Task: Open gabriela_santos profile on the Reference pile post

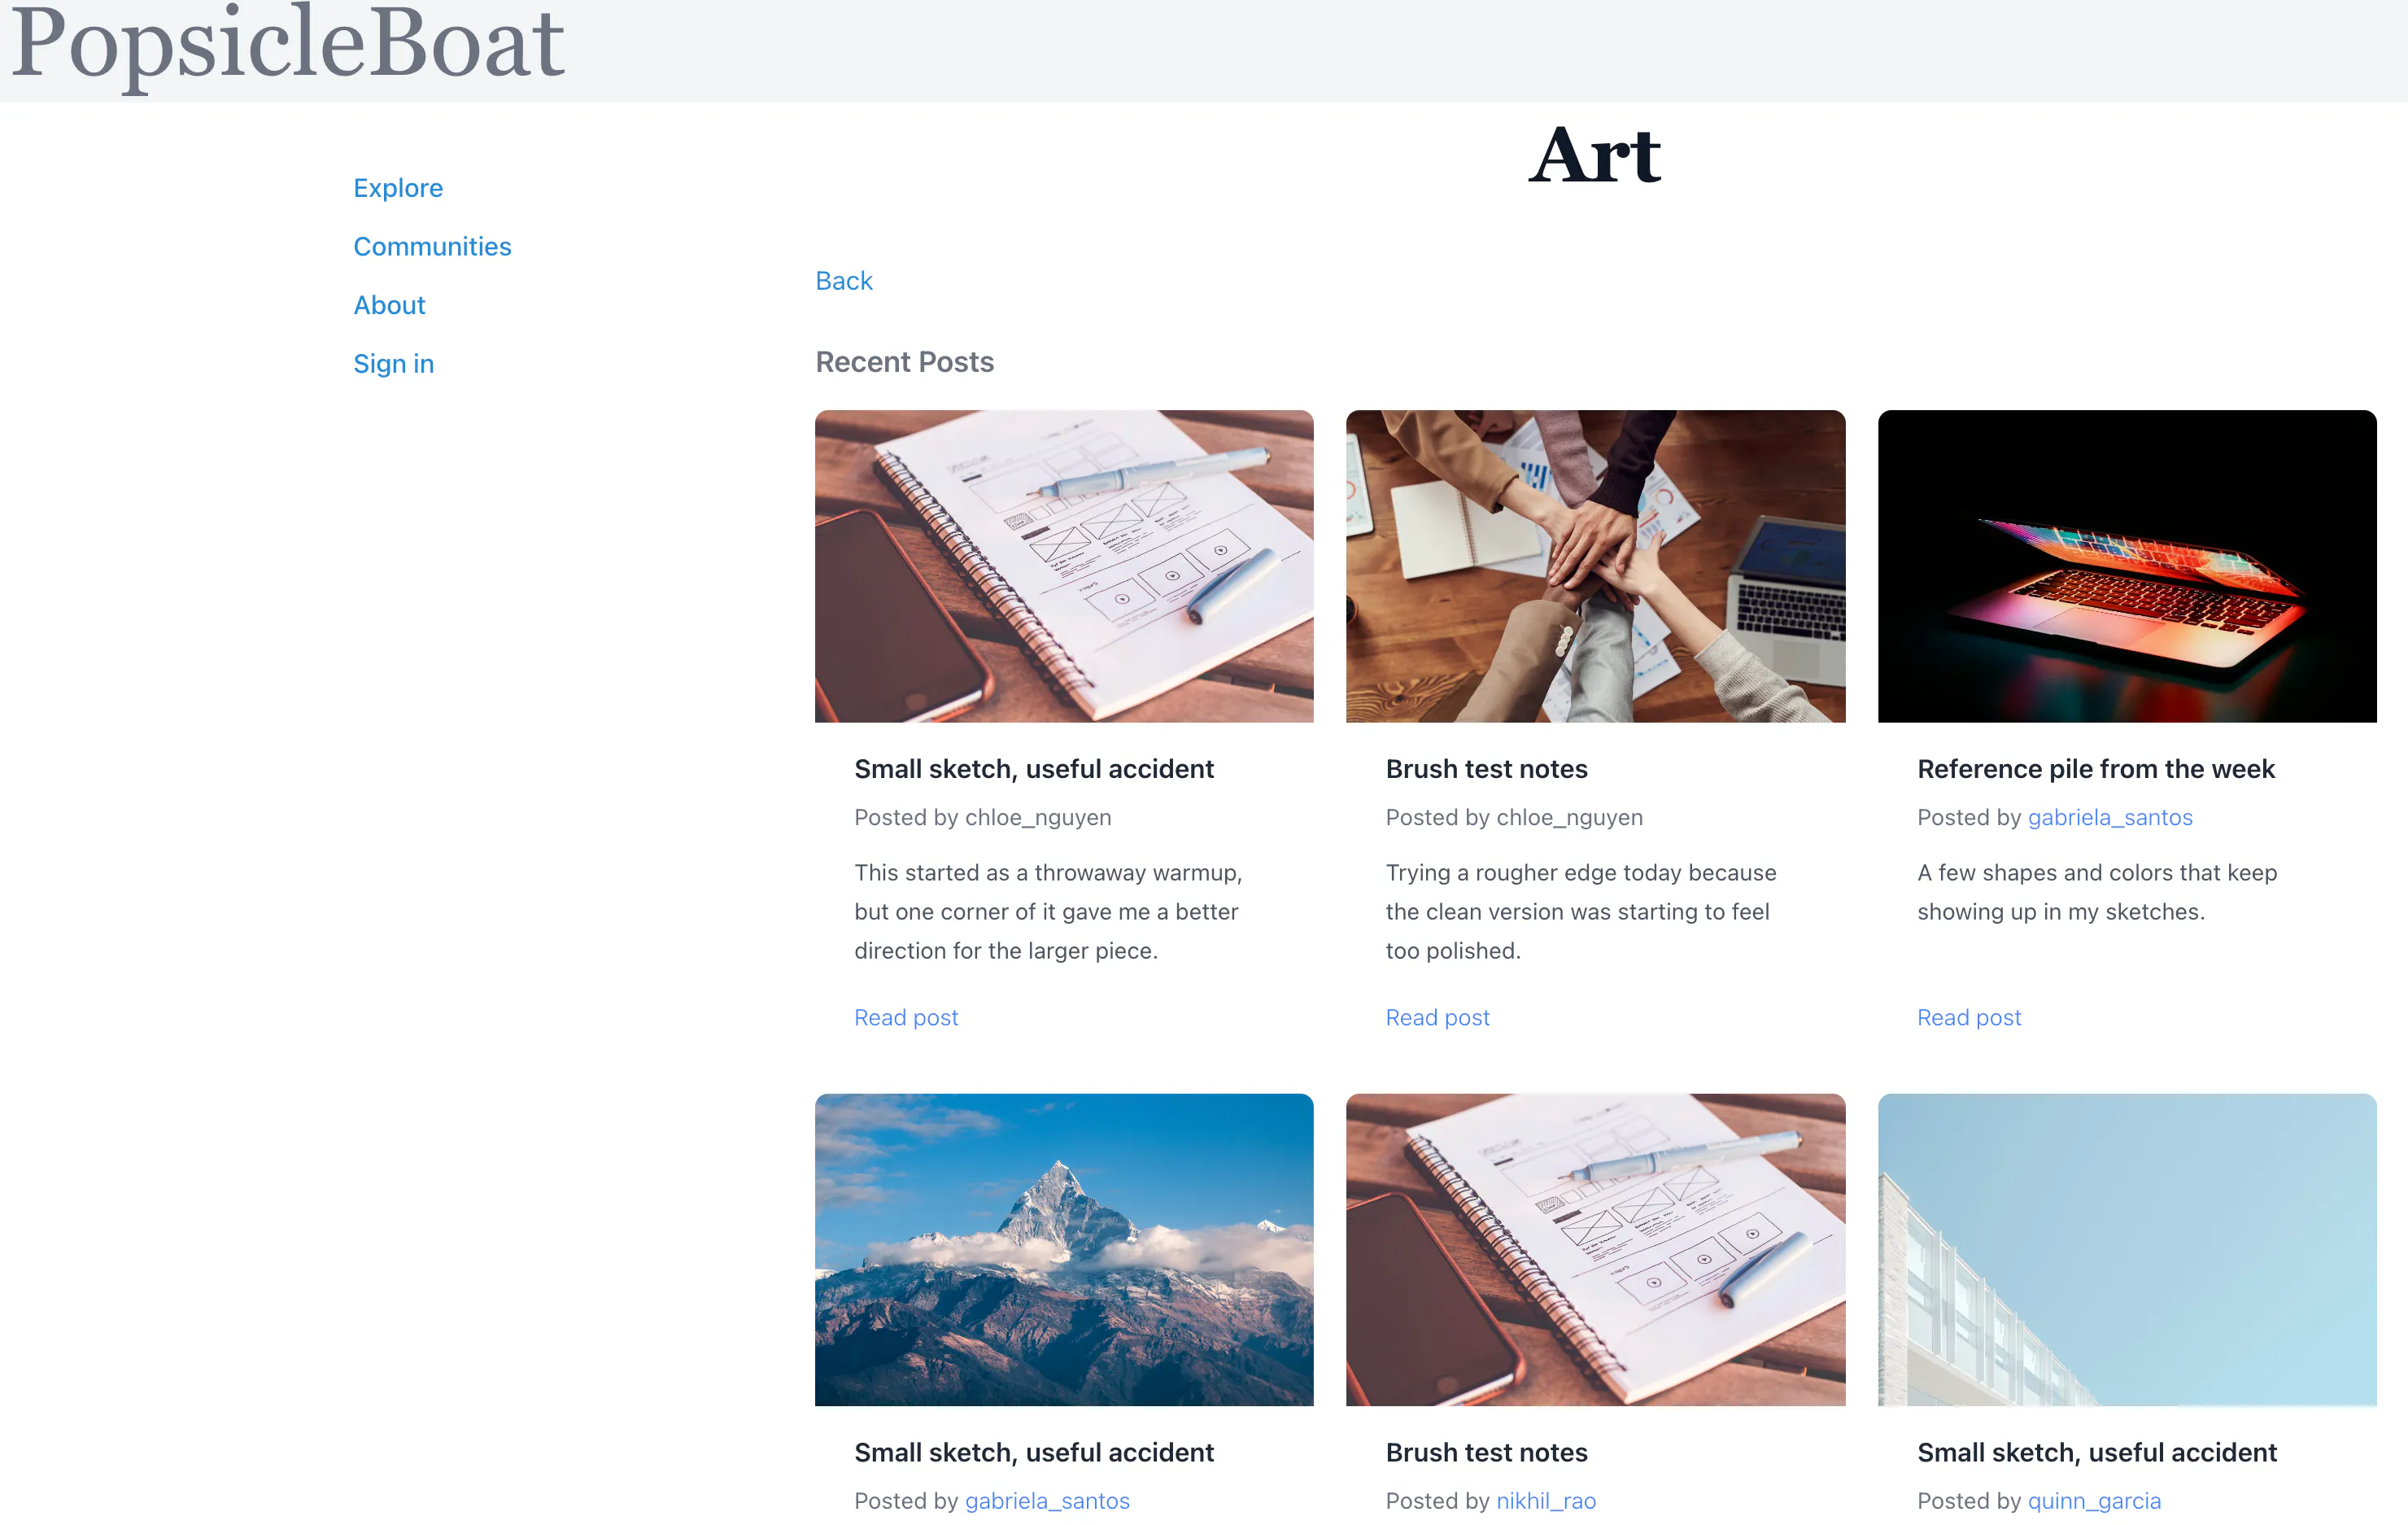Action: coord(2110,817)
